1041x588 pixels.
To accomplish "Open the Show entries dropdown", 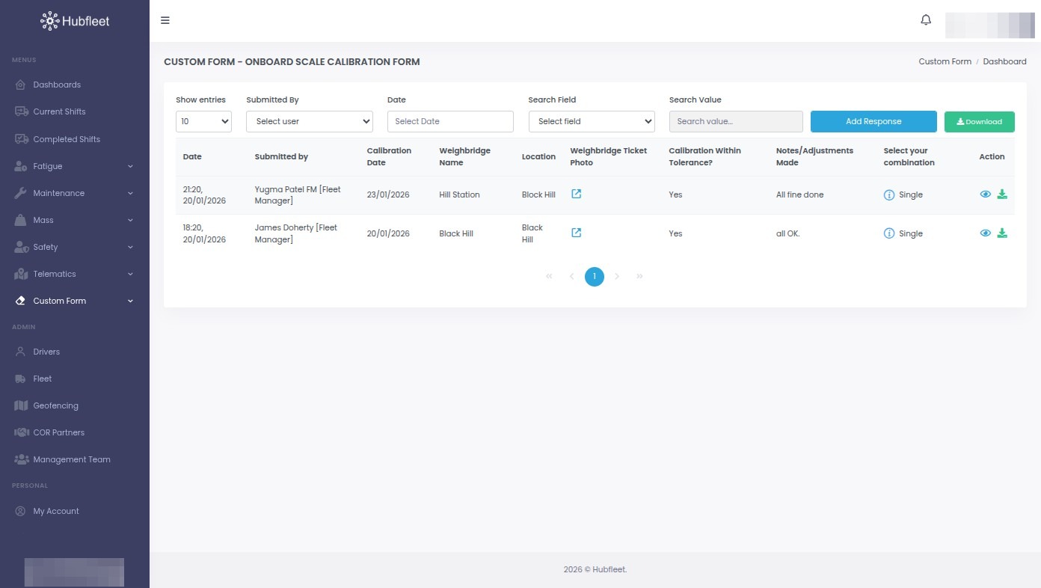I will (203, 121).
